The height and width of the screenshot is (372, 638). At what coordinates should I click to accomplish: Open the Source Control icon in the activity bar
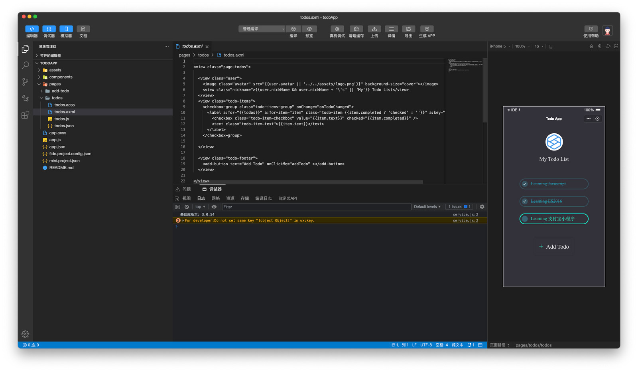[25, 82]
